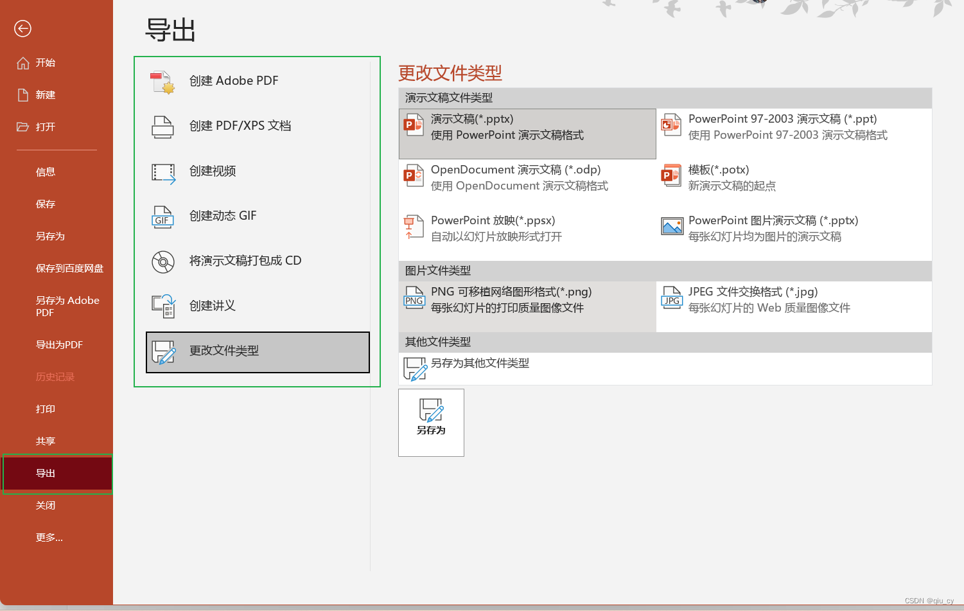The image size is (964, 611).
Task: Choose the 创建讲义 export option
Action: (x=258, y=306)
